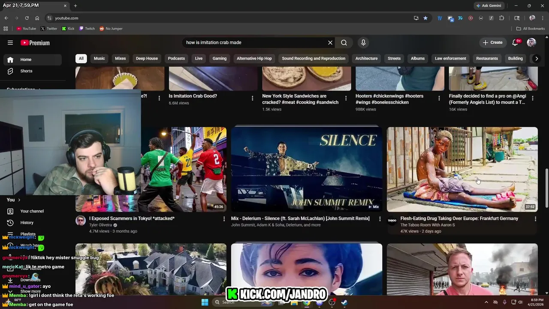This screenshot has height=309, width=549.
Task: Select the Restaurants filter chip
Action: [x=487, y=58]
